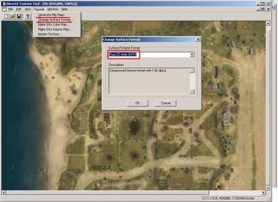Select Make Into Cube Map
The width and height of the screenshot is (278, 202).
tap(54, 25)
